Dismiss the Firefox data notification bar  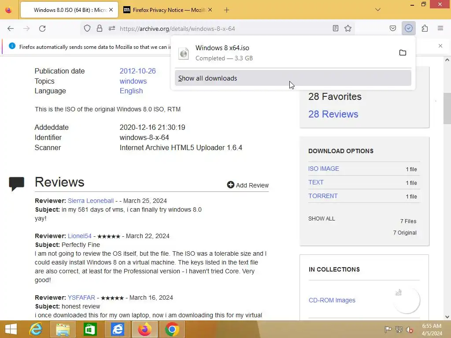tap(440, 46)
